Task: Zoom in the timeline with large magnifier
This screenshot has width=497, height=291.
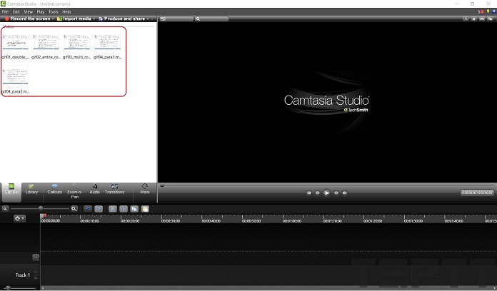Action: click(x=74, y=209)
